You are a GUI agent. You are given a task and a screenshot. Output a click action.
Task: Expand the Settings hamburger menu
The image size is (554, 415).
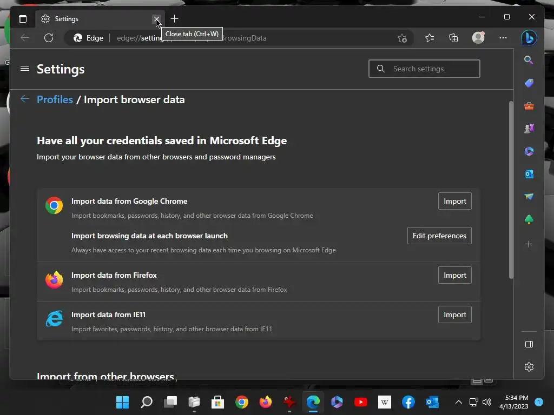[24, 69]
